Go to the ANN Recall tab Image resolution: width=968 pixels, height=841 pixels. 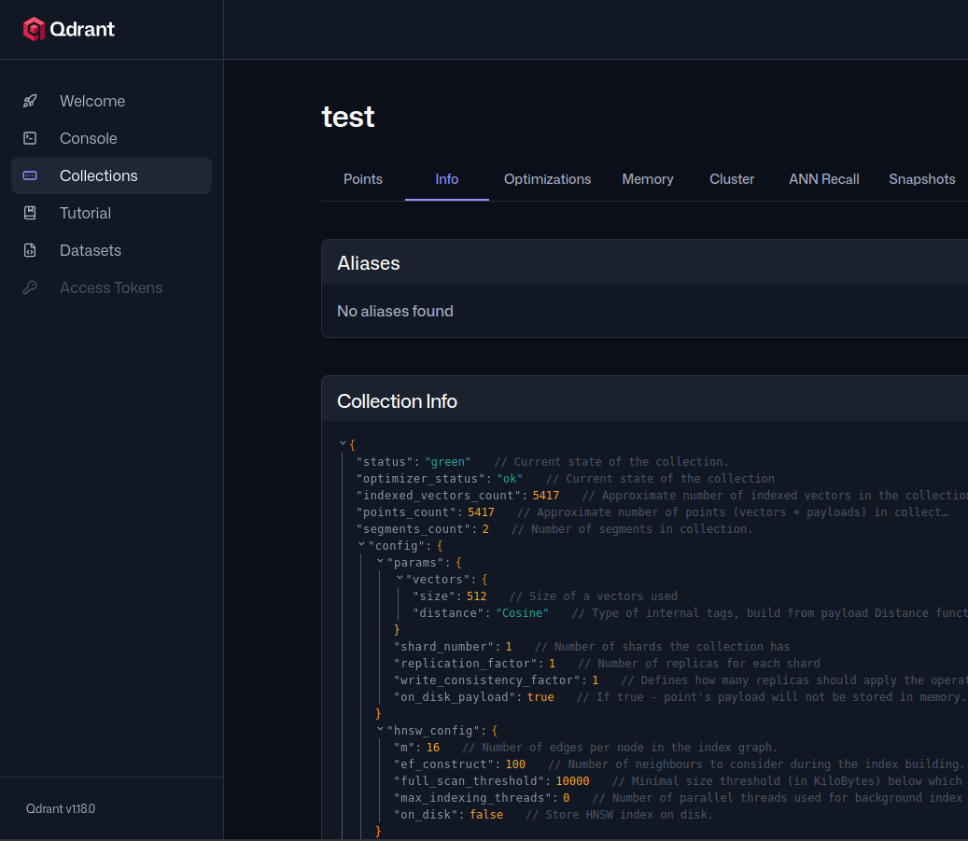tap(823, 179)
